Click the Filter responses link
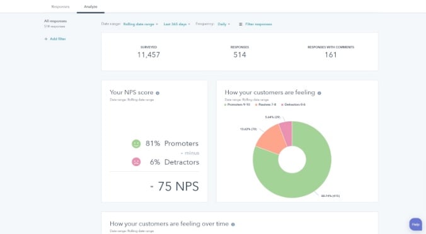Image resolution: width=426 pixels, height=234 pixels. (258, 24)
